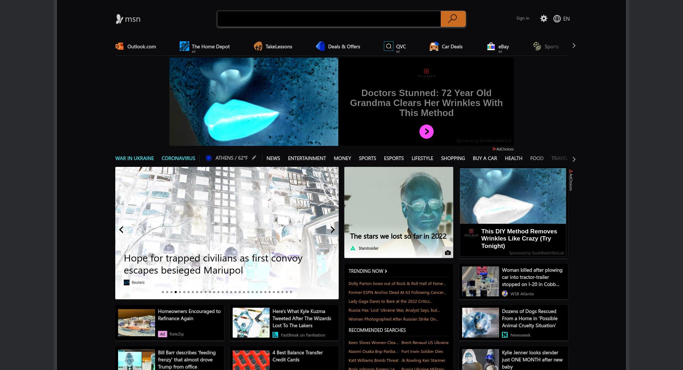Open the HEALTH category

coord(513,158)
